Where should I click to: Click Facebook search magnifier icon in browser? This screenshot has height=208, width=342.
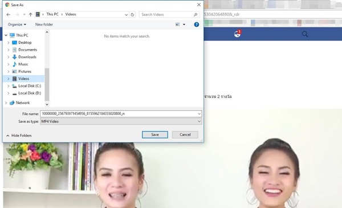(305, 34)
